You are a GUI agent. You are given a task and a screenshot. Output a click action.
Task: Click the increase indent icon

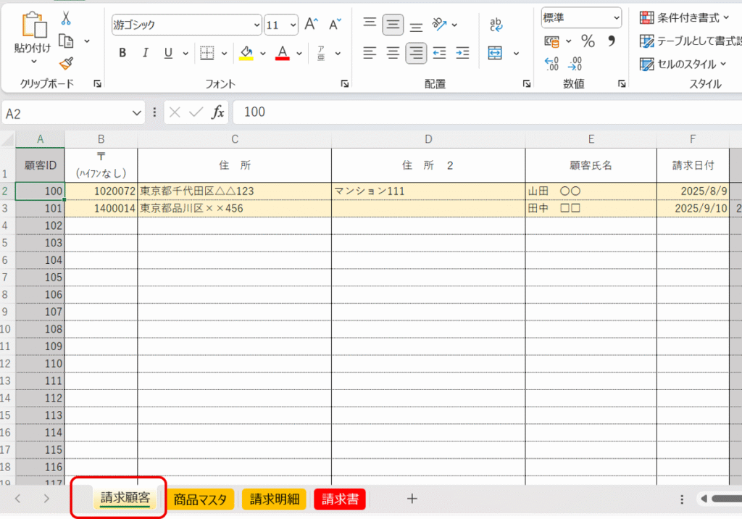point(462,53)
